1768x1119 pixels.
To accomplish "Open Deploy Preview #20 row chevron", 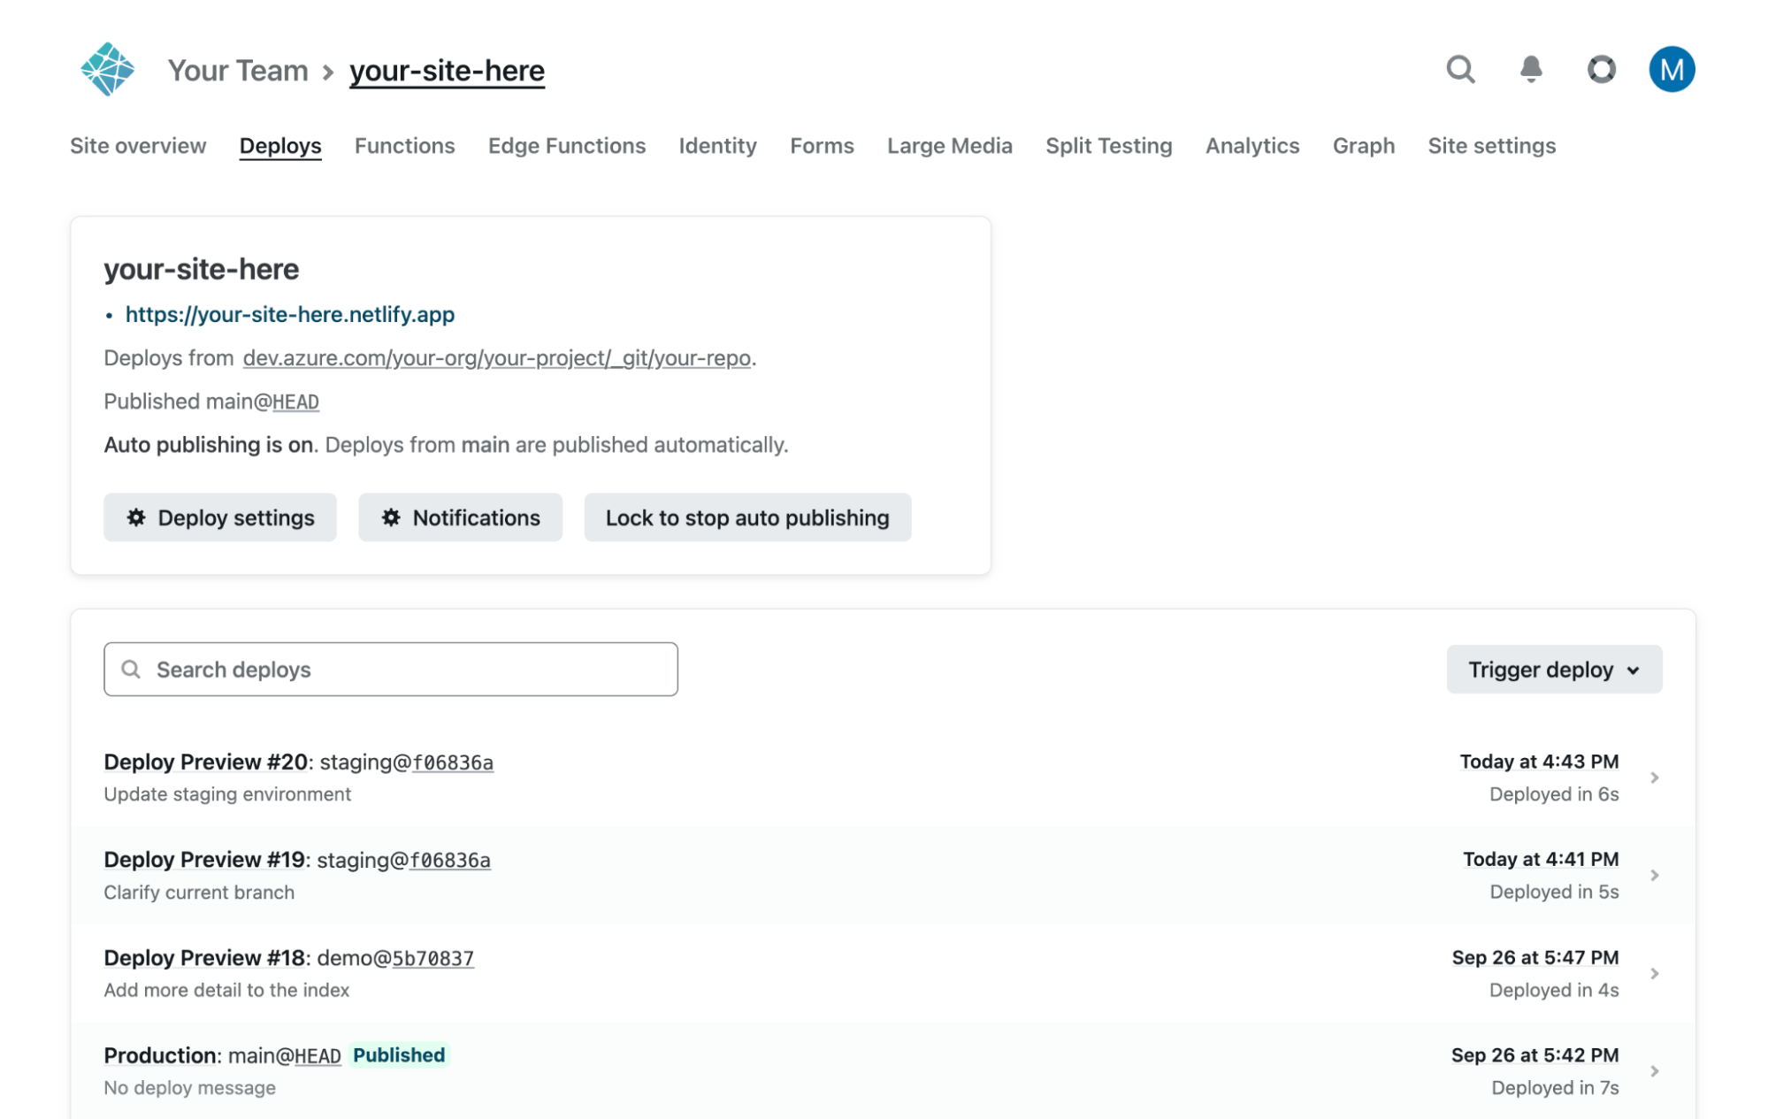I will click(1654, 778).
